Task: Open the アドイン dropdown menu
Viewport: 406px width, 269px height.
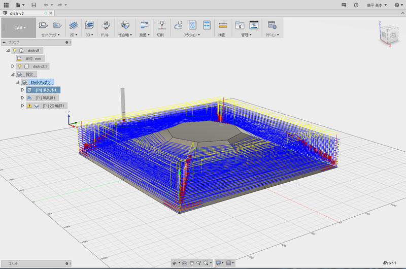Action: (x=272, y=35)
